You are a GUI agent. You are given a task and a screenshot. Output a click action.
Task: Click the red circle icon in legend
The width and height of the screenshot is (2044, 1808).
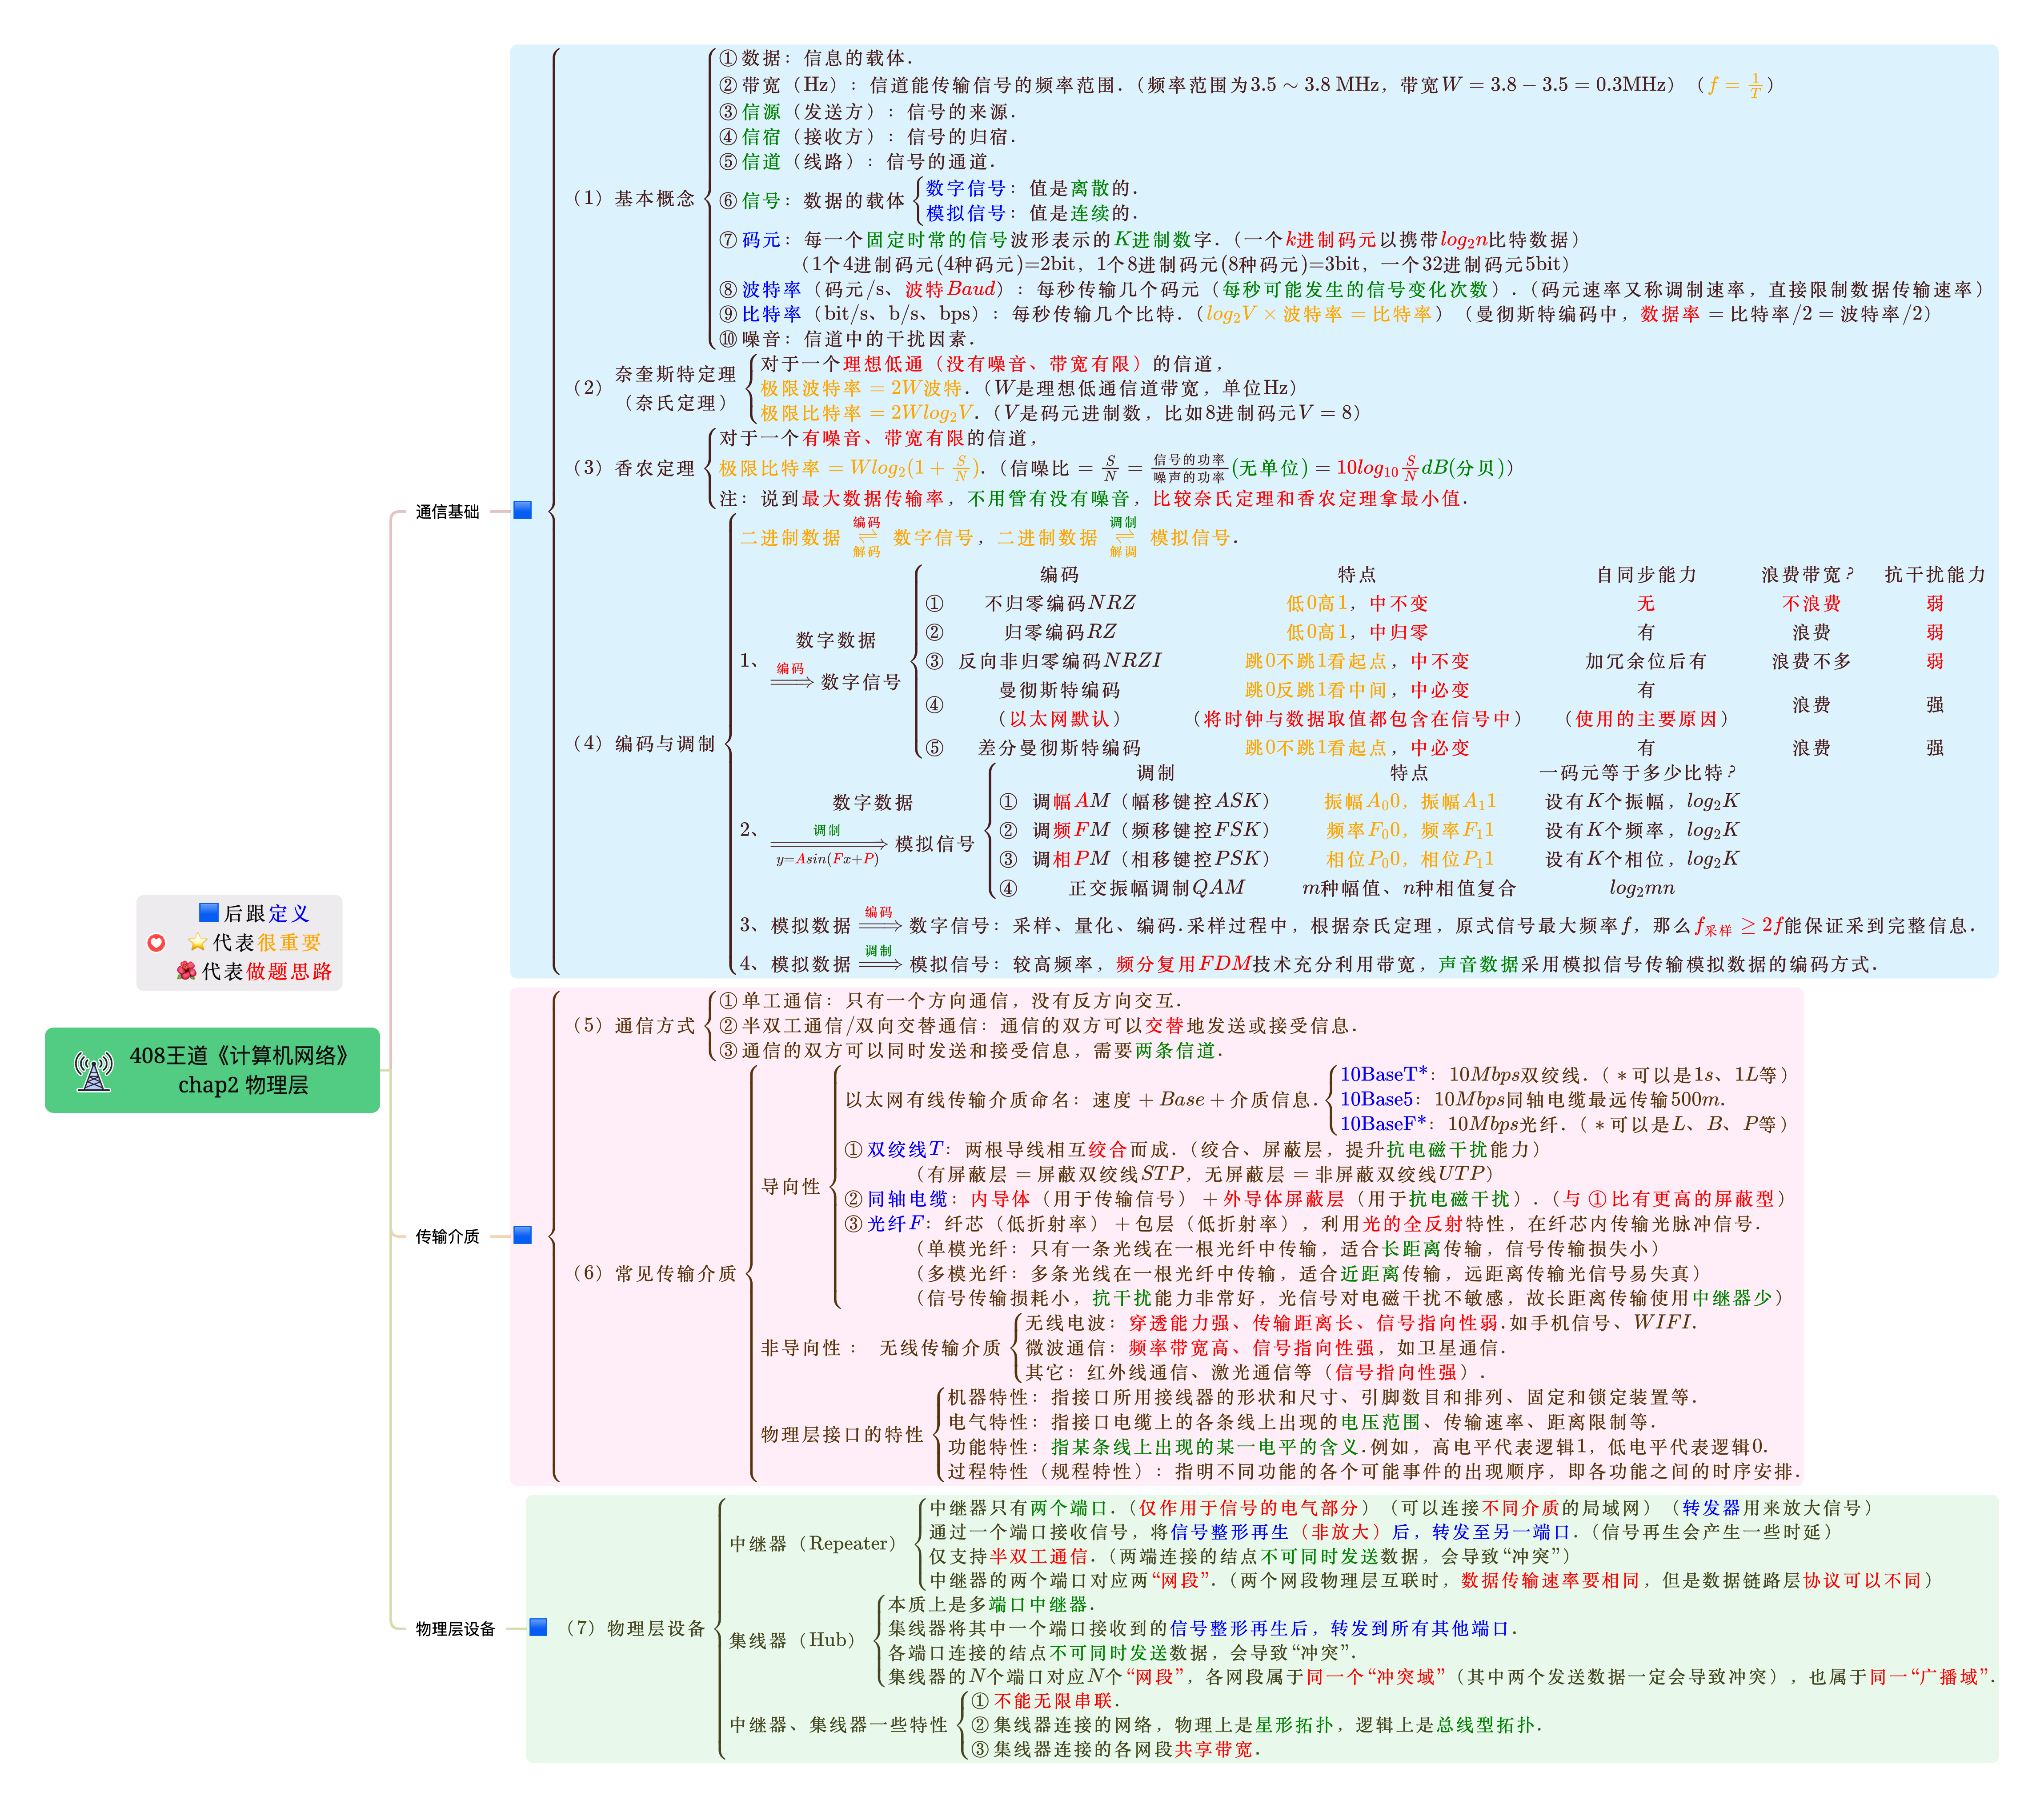tap(156, 942)
